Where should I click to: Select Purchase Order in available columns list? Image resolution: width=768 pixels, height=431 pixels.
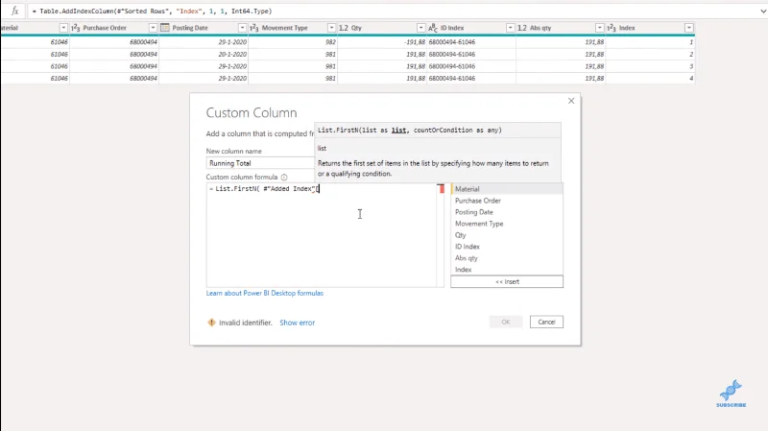[x=507, y=201]
